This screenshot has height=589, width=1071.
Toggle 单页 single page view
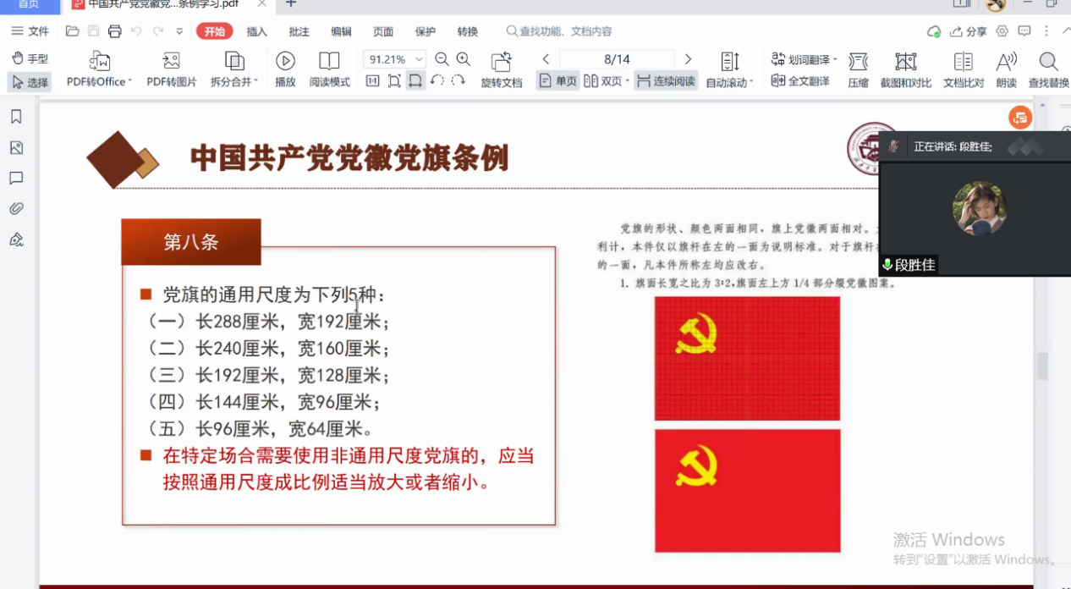[x=558, y=81]
